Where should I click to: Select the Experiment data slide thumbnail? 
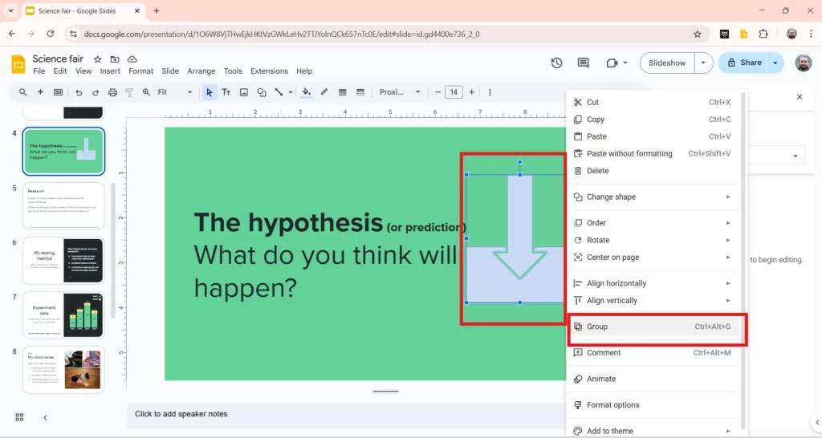tap(63, 315)
